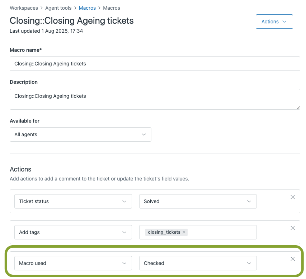
Task: Go to Workspaces in breadcrumb
Action: tap(24, 8)
